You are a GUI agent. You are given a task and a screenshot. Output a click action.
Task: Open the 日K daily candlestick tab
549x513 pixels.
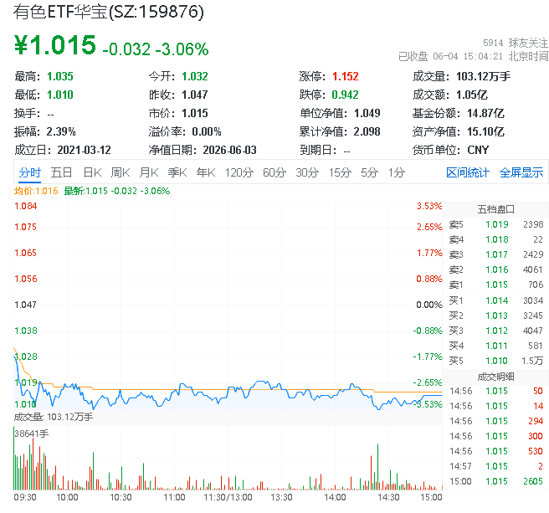click(x=92, y=172)
